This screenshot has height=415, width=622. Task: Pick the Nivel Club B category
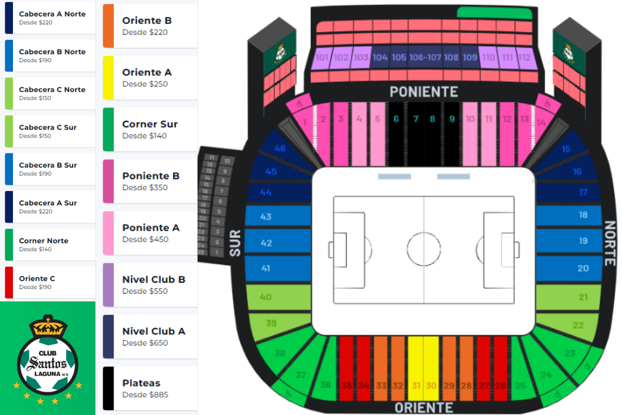pyautogui.click(x=153, y=285)
